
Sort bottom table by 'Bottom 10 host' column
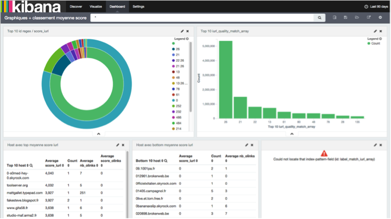pyautogui.click(x=162, y=161)
